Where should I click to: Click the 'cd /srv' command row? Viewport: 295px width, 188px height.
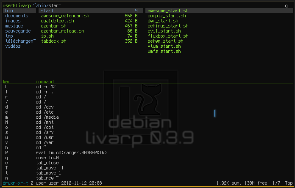click(x=45, y=132)
